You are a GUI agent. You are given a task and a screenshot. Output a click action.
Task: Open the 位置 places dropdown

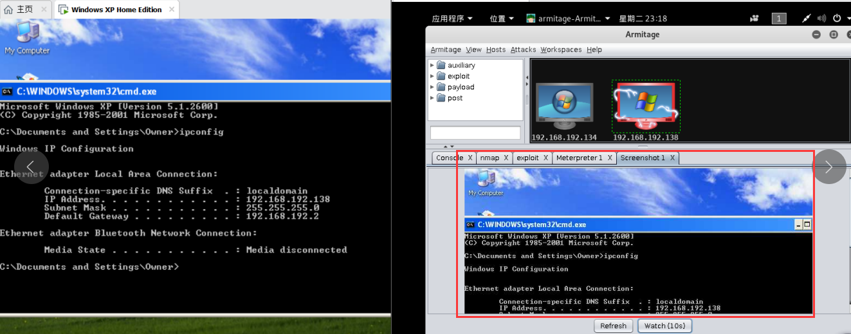(502, 19)
